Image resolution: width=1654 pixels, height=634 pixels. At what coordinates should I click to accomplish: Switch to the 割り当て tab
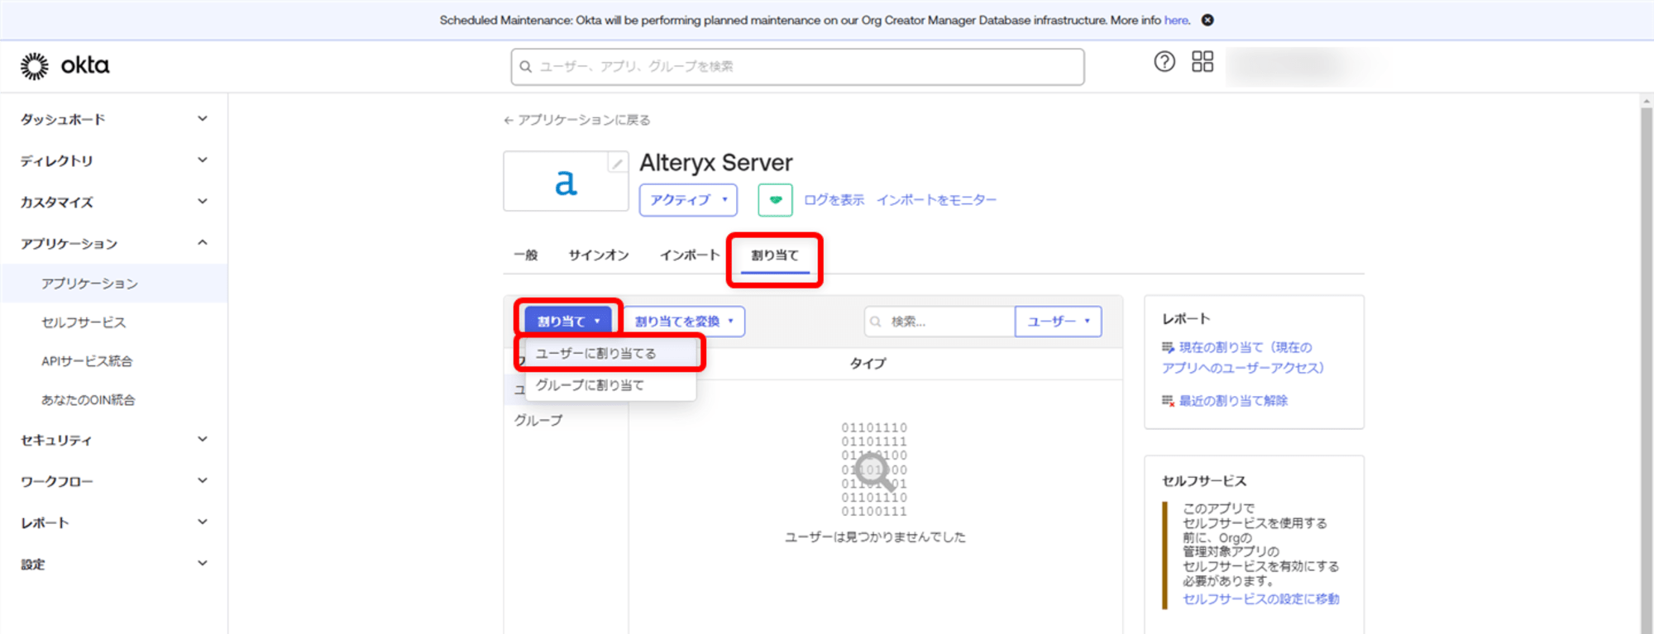coord(775,255)
